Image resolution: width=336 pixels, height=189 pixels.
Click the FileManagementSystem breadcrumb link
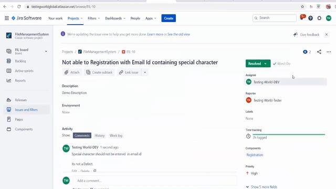tap(97, 52)
